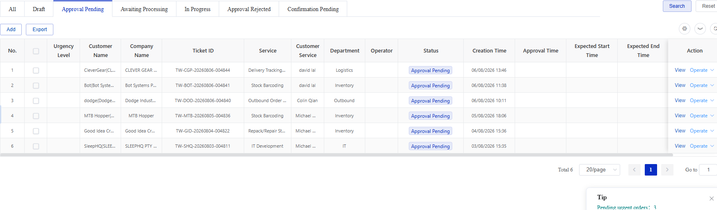Switch to the All tab

12,9
